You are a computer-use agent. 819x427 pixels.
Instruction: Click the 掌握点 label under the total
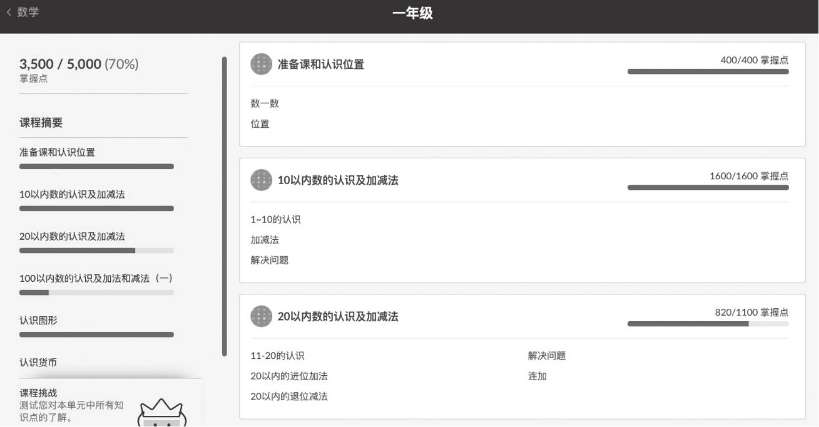click(x=34, y=79)
